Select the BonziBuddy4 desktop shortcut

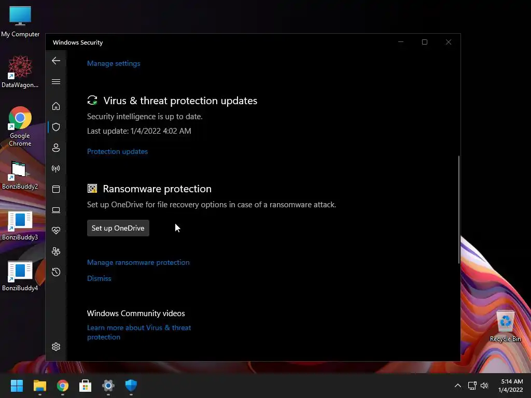click(x=20, y=277)
